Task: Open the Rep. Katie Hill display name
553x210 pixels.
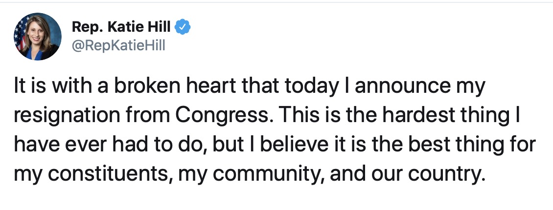Action: [121, 27]
